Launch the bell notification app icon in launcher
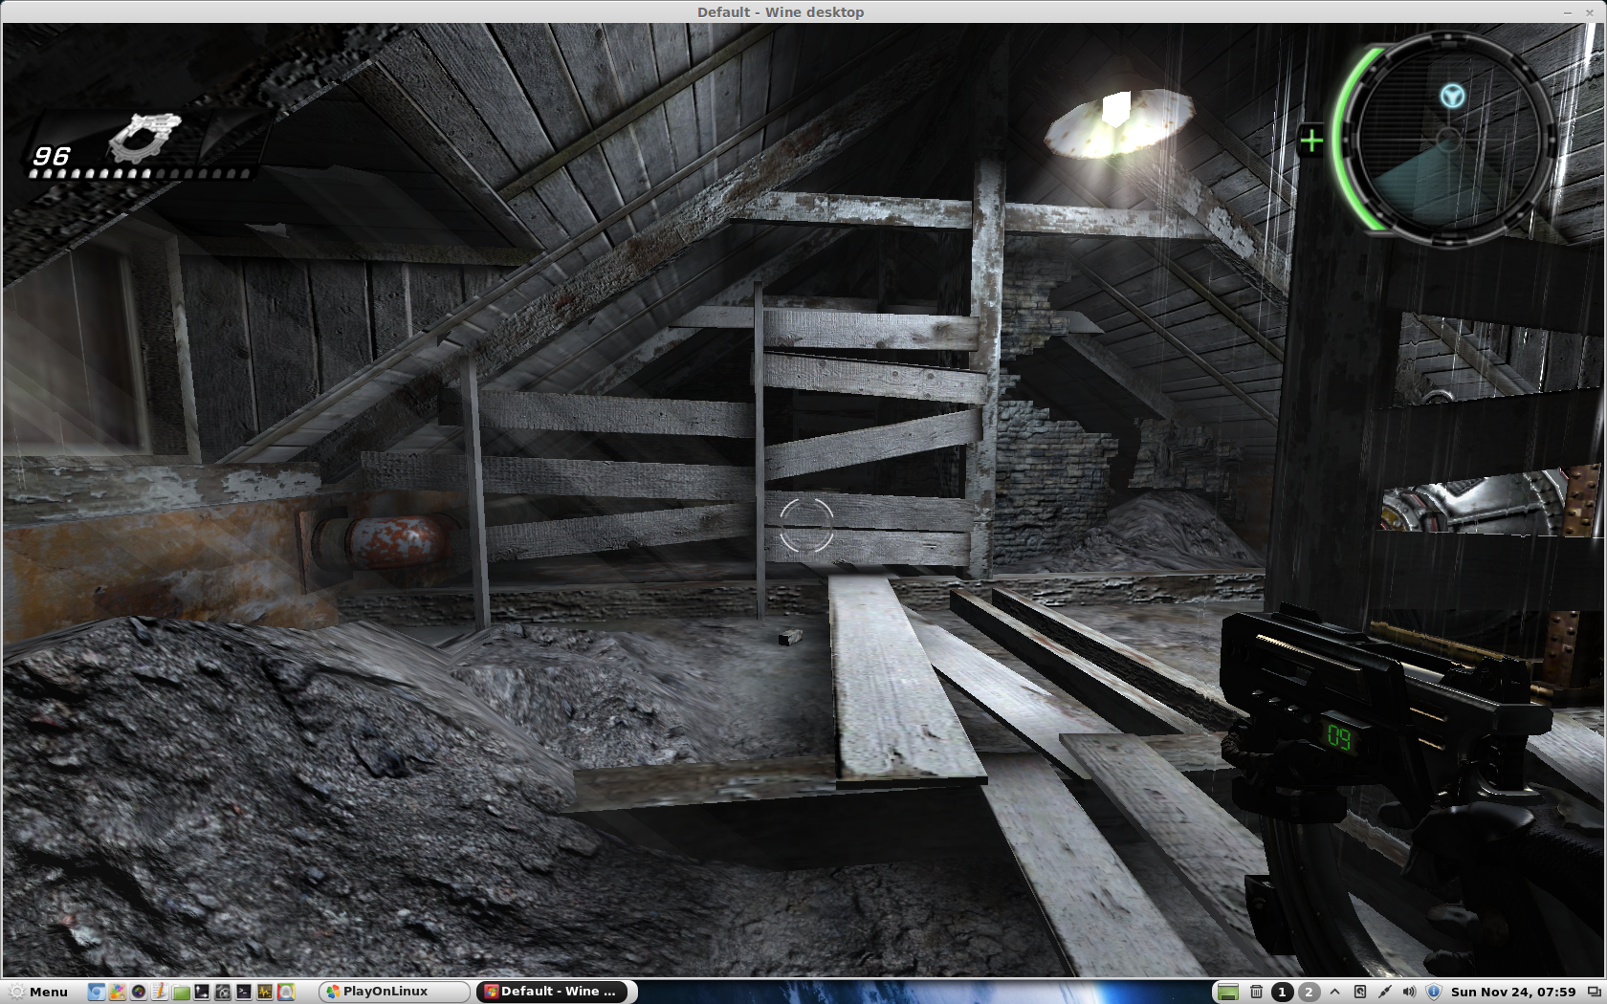This screenshot has width=1607, height=1004. [x=286, y=992]
